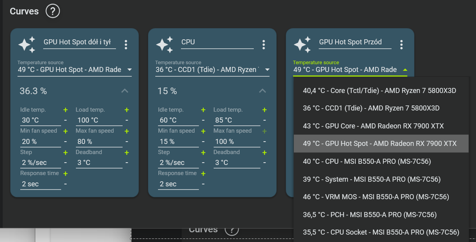Collapse the CPU card 15 % section

pos(262,91)
